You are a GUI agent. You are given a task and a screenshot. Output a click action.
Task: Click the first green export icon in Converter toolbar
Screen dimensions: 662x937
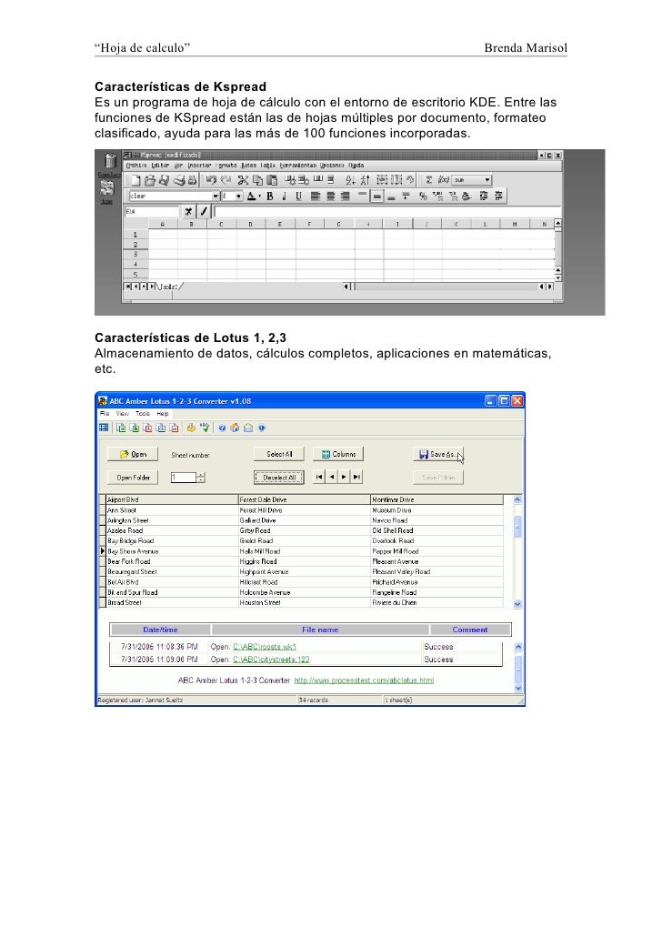pyautogui.click(x=121, y=428)
